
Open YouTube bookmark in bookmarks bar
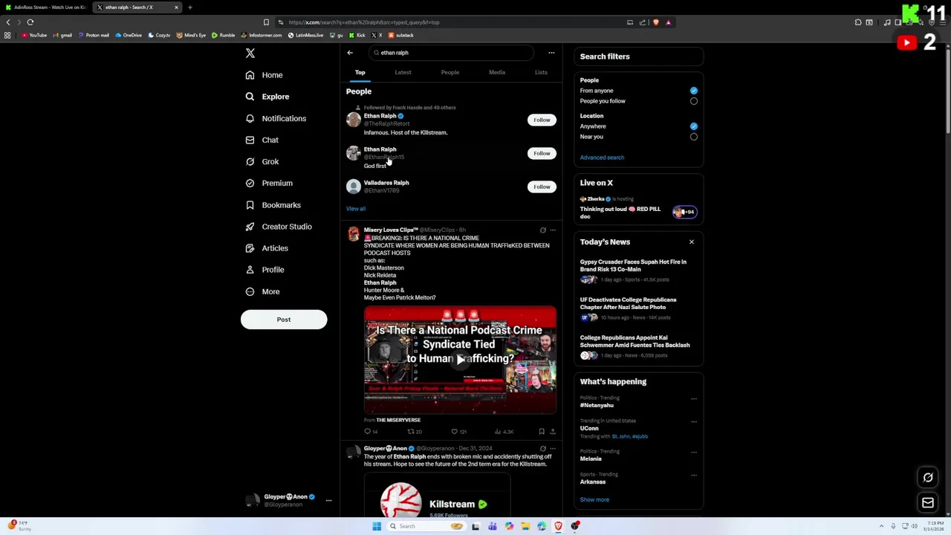click(34, 36)
